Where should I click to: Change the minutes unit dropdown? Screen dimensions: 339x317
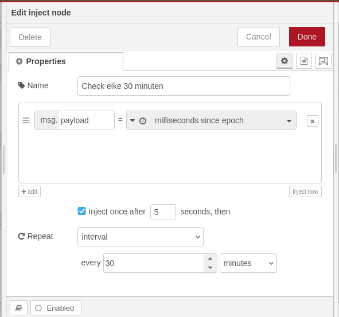tap(248, 263)
